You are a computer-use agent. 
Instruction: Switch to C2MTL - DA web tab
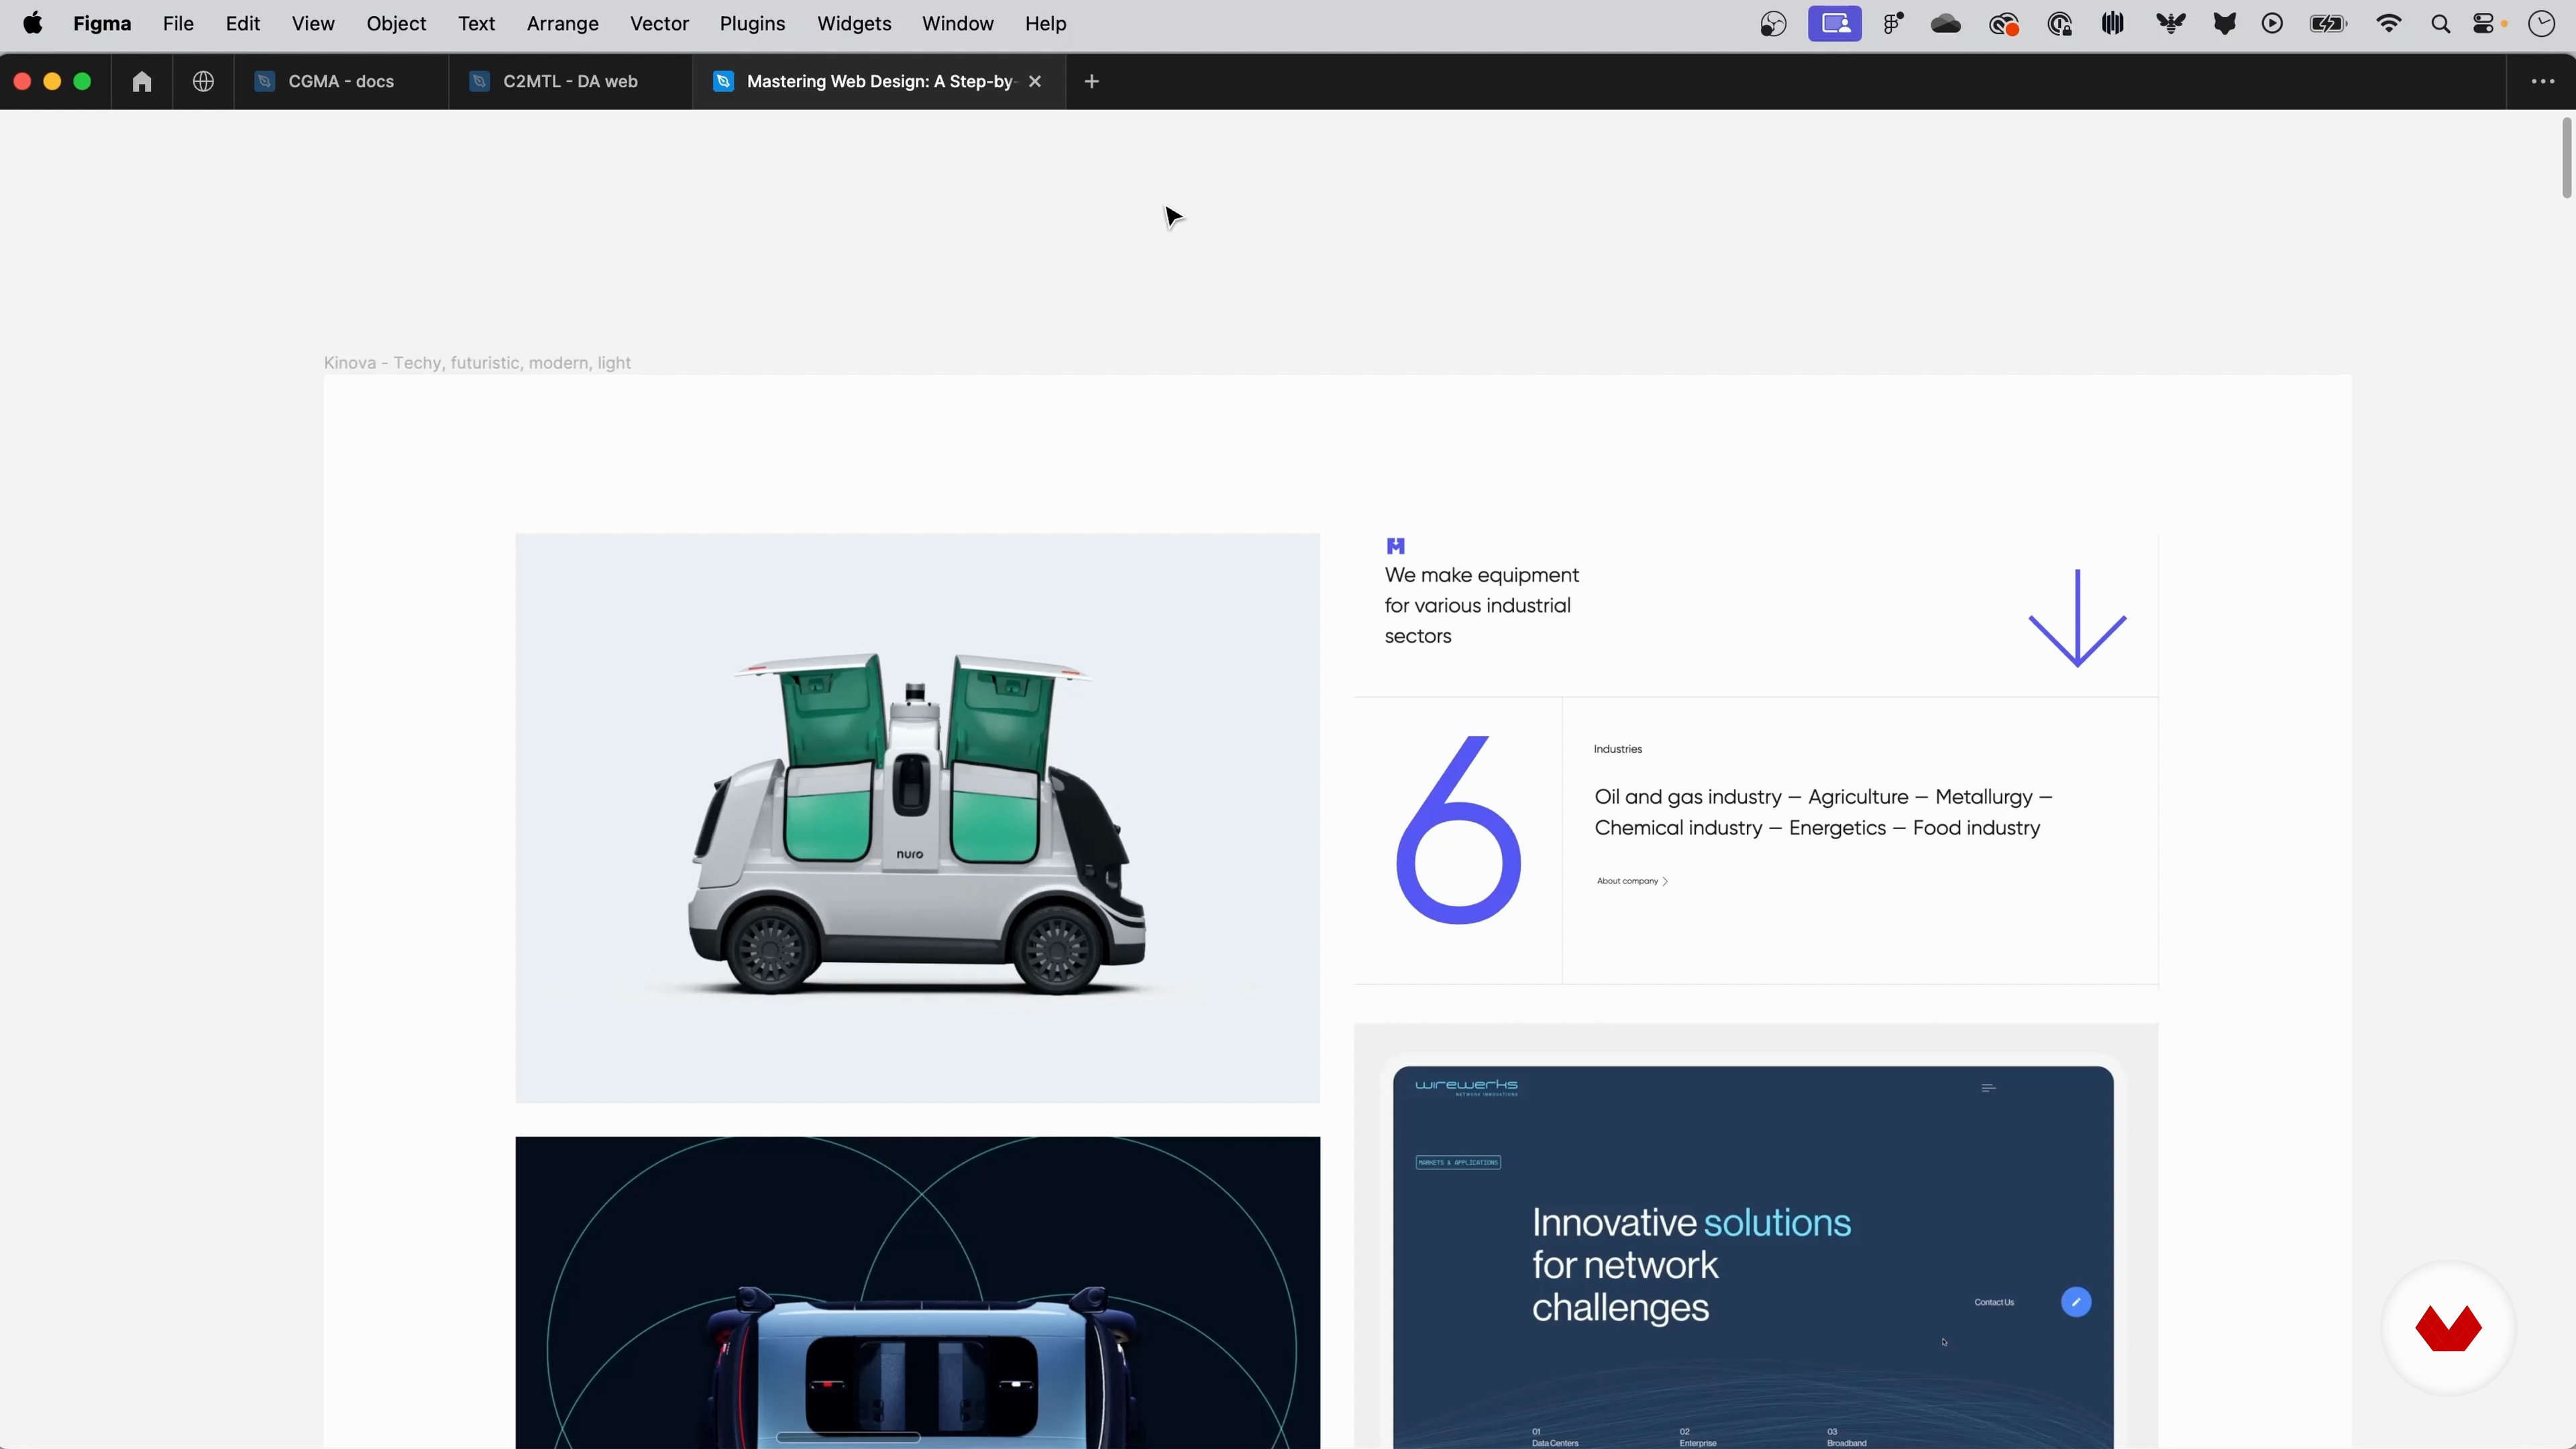tap(570, 81)
